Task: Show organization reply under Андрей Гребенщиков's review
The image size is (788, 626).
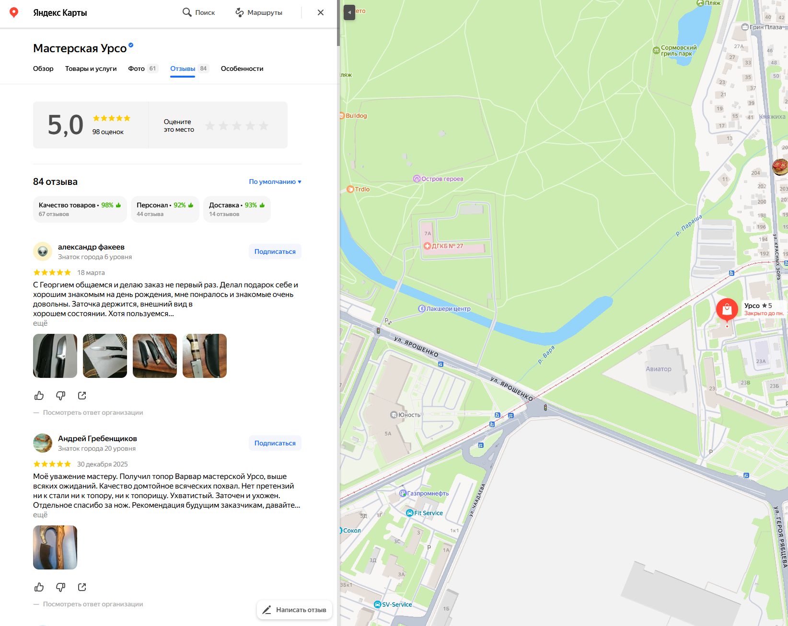Action: [93, 604]
